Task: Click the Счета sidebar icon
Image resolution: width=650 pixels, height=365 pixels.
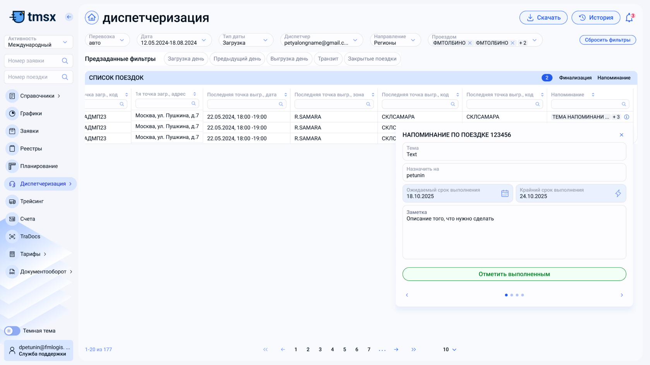Action: tap(12, 219)
